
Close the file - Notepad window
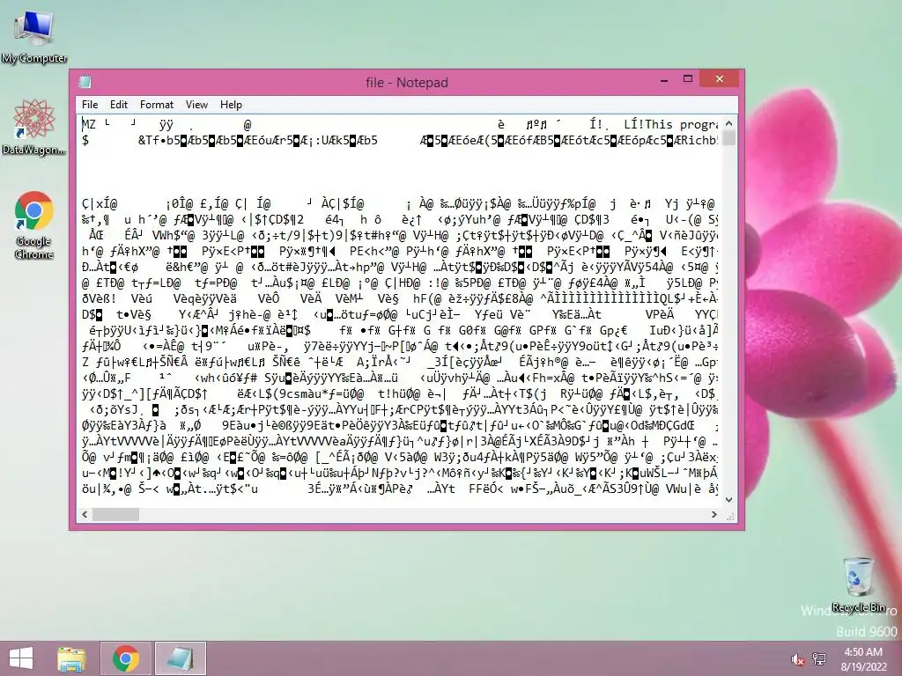[x=719, y=78]
